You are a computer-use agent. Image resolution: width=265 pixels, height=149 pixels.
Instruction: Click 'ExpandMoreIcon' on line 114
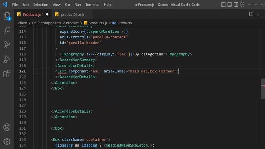[x=104, y=31]
